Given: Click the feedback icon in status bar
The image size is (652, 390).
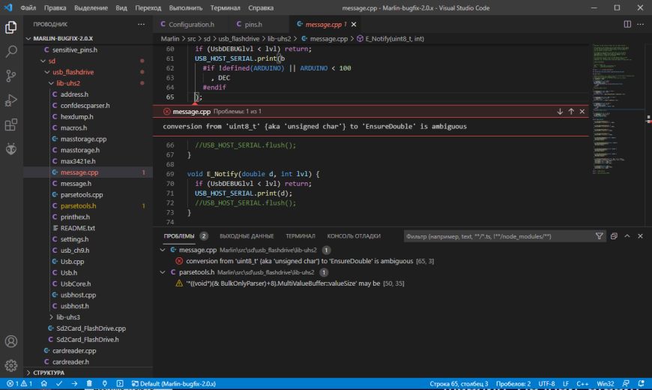Looking at the screenshot, I should (626, 384).
